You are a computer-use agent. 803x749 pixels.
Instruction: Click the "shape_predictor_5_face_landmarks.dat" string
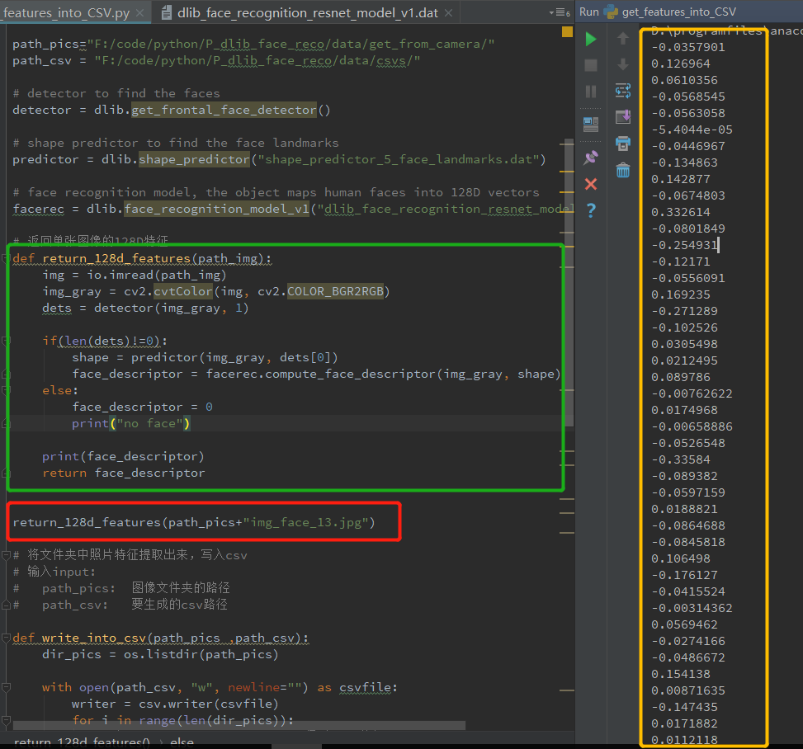(398, 160)
